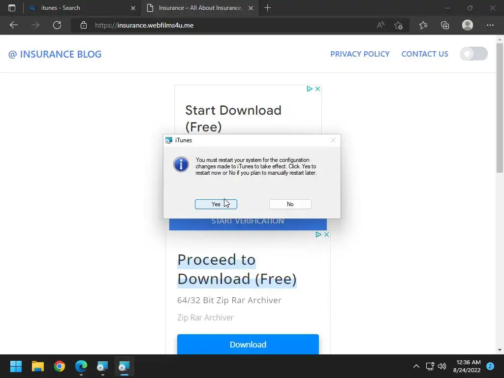Click the scrollbar down arrow

click(500, 350)
